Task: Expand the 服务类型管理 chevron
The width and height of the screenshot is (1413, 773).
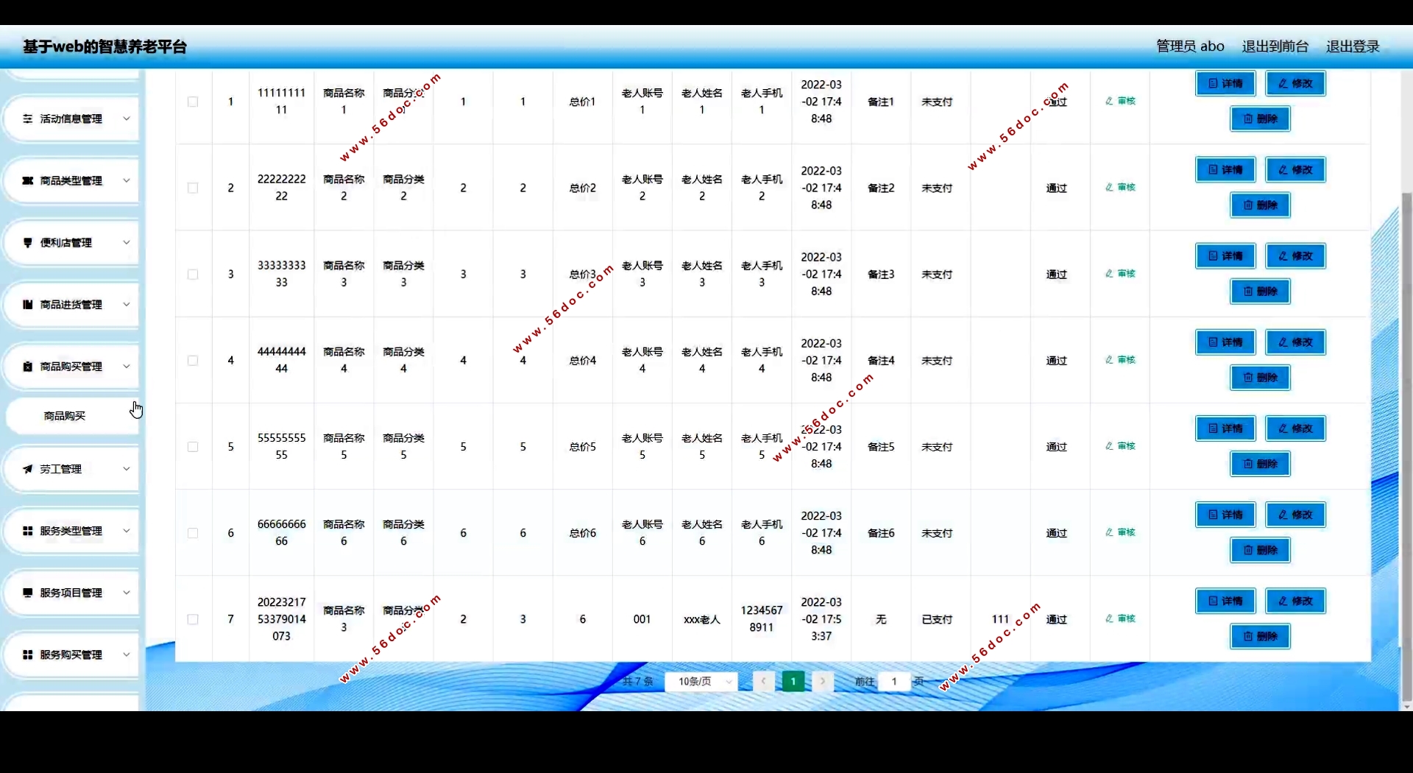Action: pos(126,531)
